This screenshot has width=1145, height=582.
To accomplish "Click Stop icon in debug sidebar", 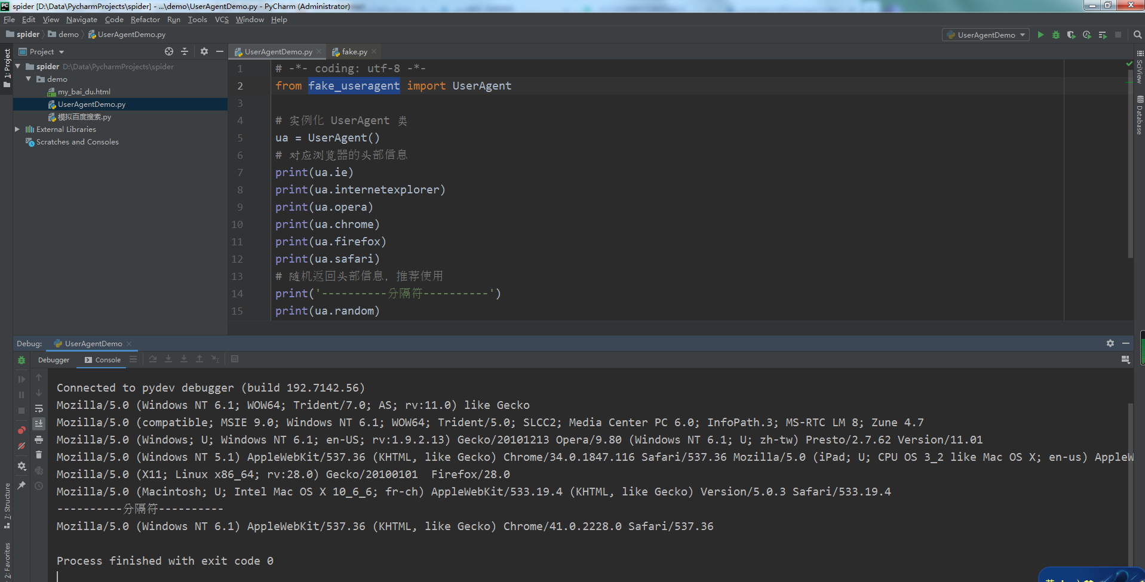I will (22, 411).
